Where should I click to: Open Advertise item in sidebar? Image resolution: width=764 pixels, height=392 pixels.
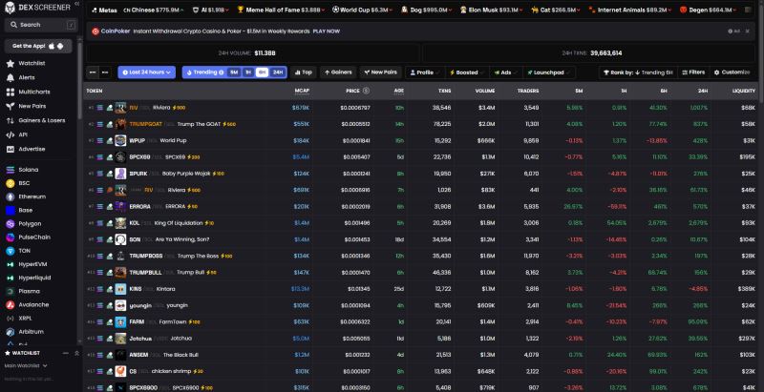coord(32,149)
